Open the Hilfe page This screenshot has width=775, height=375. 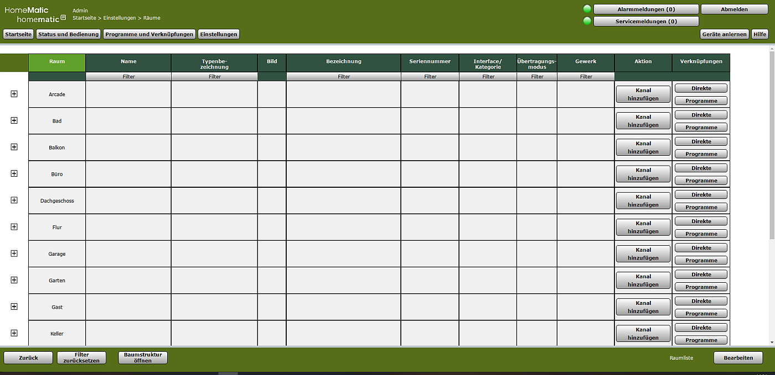[759, 34]
